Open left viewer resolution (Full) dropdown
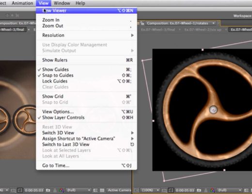This screenshot has width=252, height=194. 79,190
